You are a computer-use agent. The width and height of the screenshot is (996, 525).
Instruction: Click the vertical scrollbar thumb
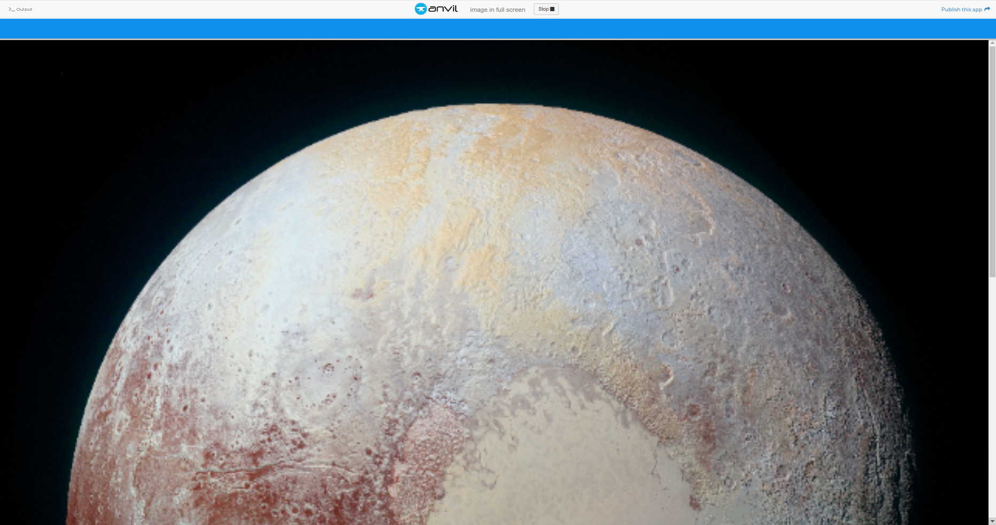pyautogui.click(x=992, y=161)
